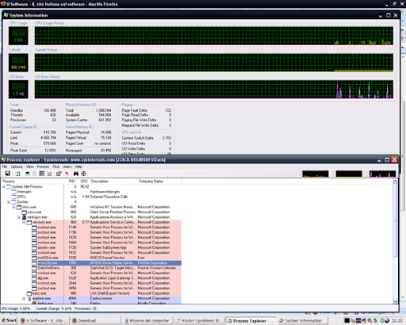Image resolution: width=406 pixels, height=325 pixels.
Task: Click the I/O mini graph in Process Explorer toolbar
Action: coord(382,174)
